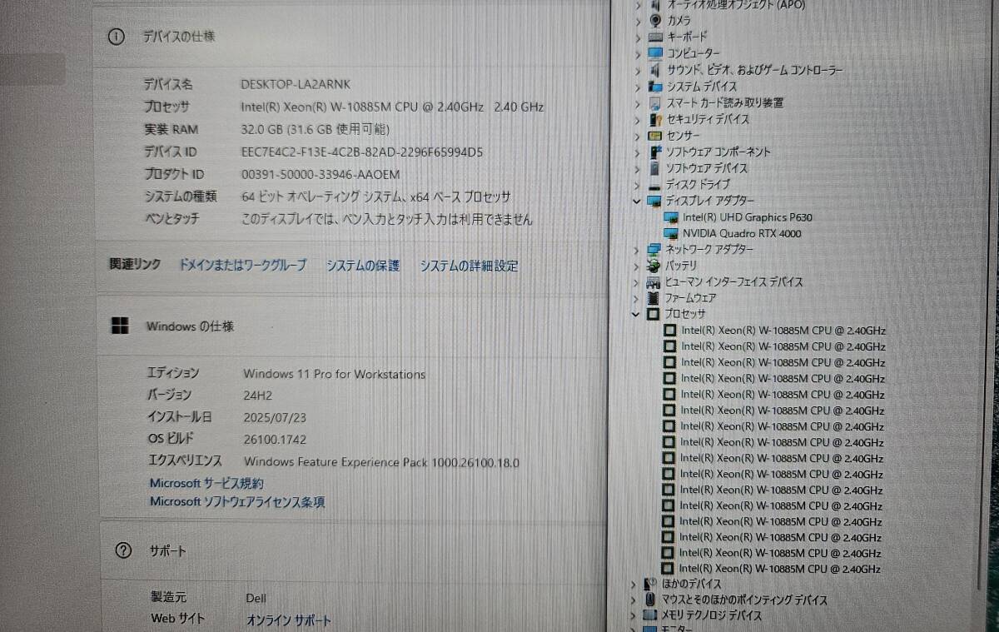Expand the ネットワーク アダプター chevron
Image resolution: width=999 pixels, height=632 pixels.
click(x=638, y=250)
